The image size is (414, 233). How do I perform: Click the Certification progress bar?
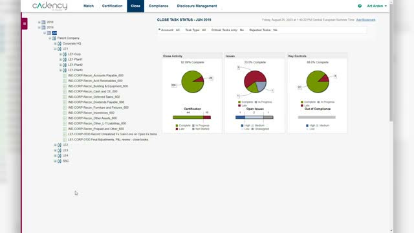(x=191, y=117)
